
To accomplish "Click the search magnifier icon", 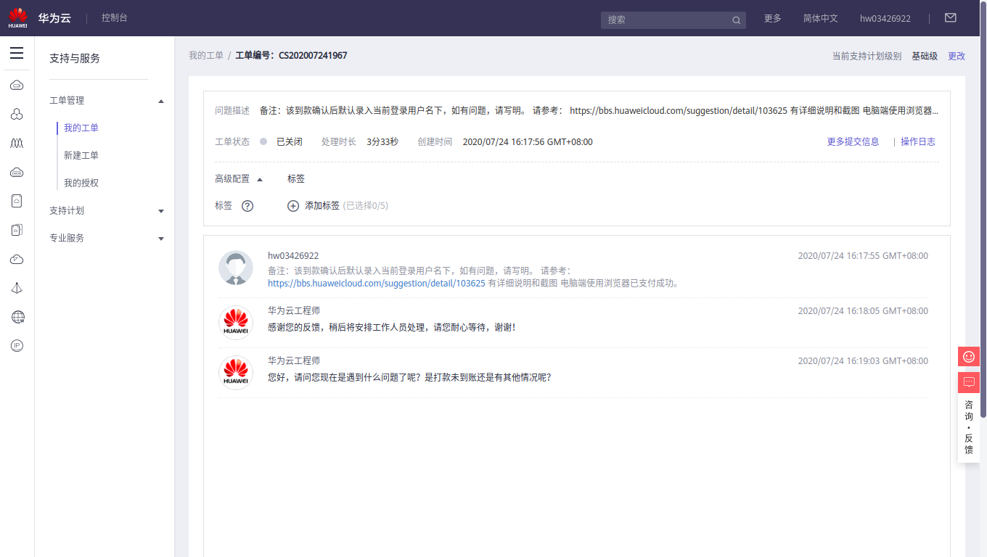I will coord(736,20).
